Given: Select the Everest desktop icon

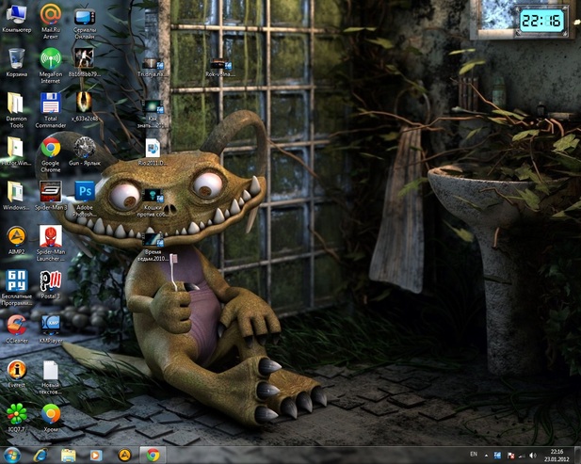Looking at the screenshot, I should (17, 374).
